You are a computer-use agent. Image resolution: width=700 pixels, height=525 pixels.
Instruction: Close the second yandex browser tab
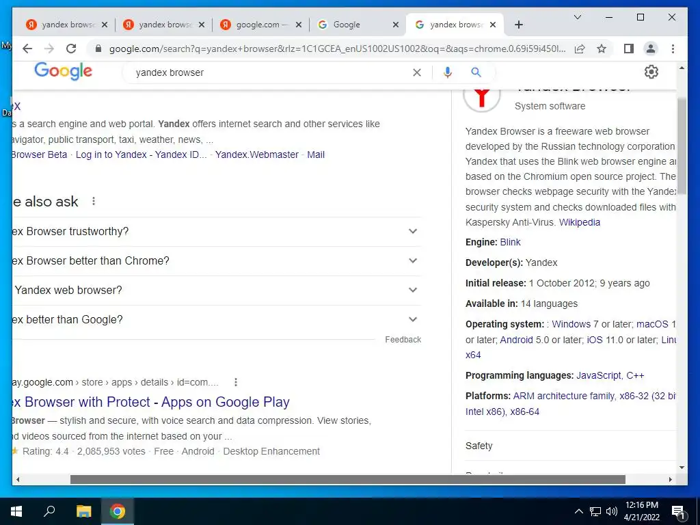(202, 25)
